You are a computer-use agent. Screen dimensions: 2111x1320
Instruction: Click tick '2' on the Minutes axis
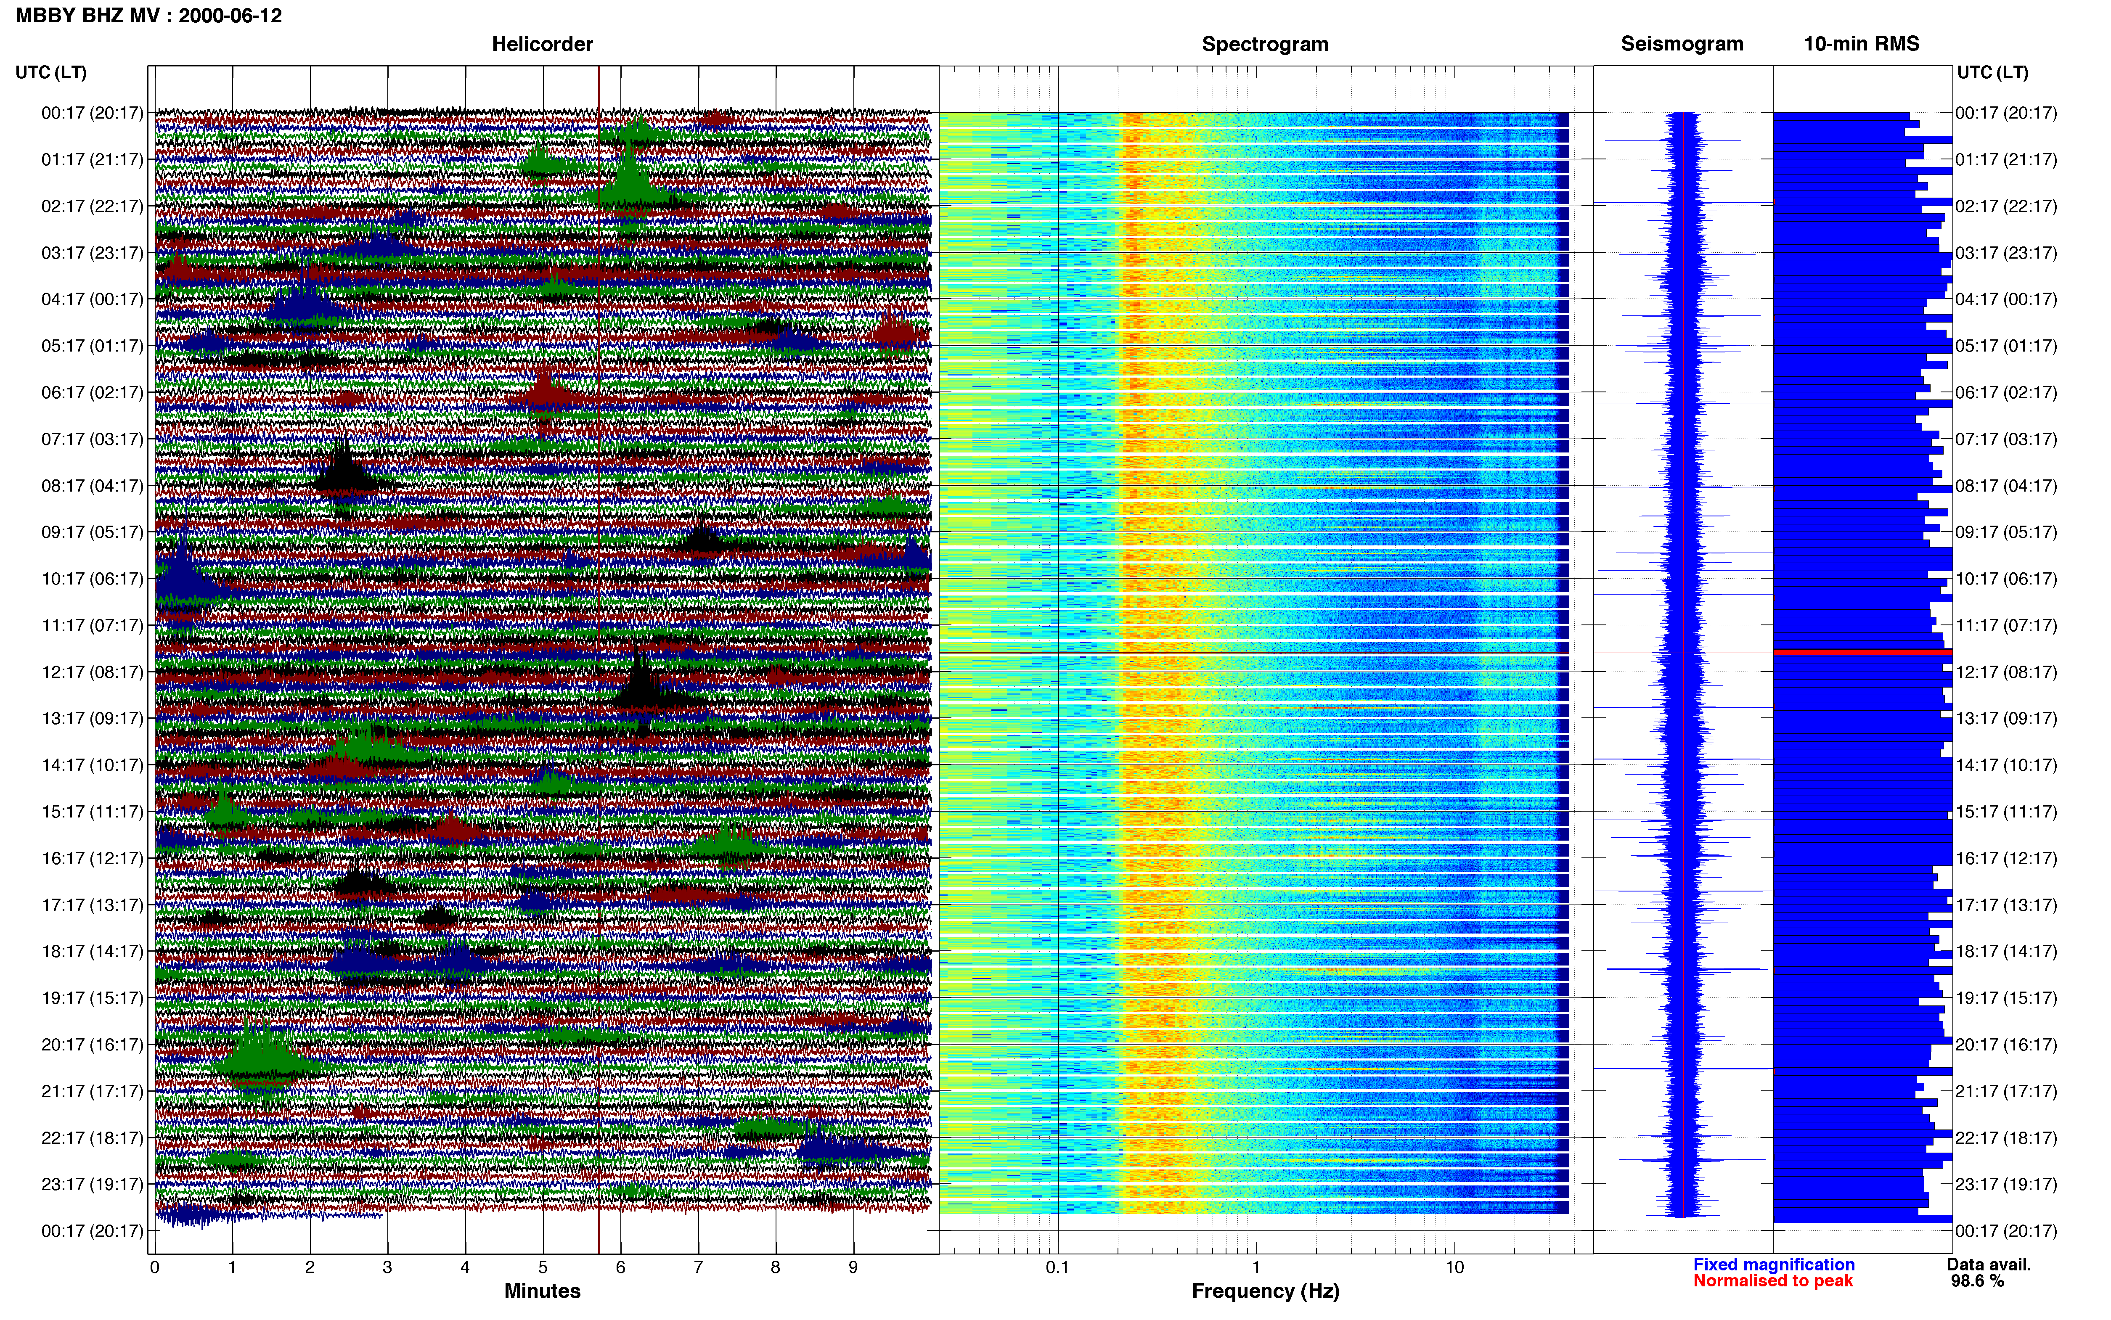tap(310, 1267)
